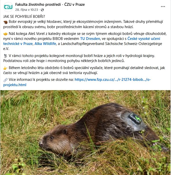
Task: Click the beaver emoji before Bobr evropský
Action: (x=5, y=22)
